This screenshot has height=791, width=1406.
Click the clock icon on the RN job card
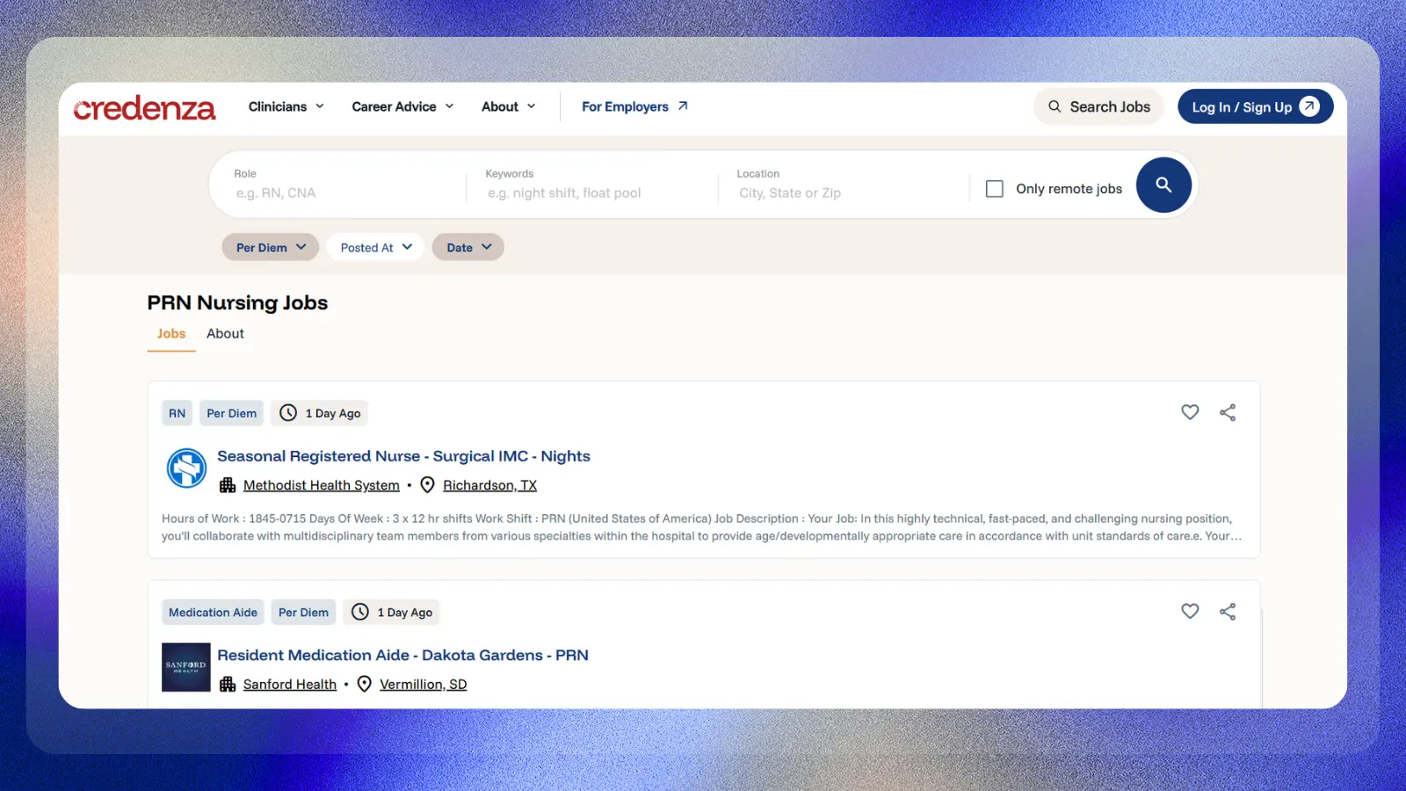(288, 412)
